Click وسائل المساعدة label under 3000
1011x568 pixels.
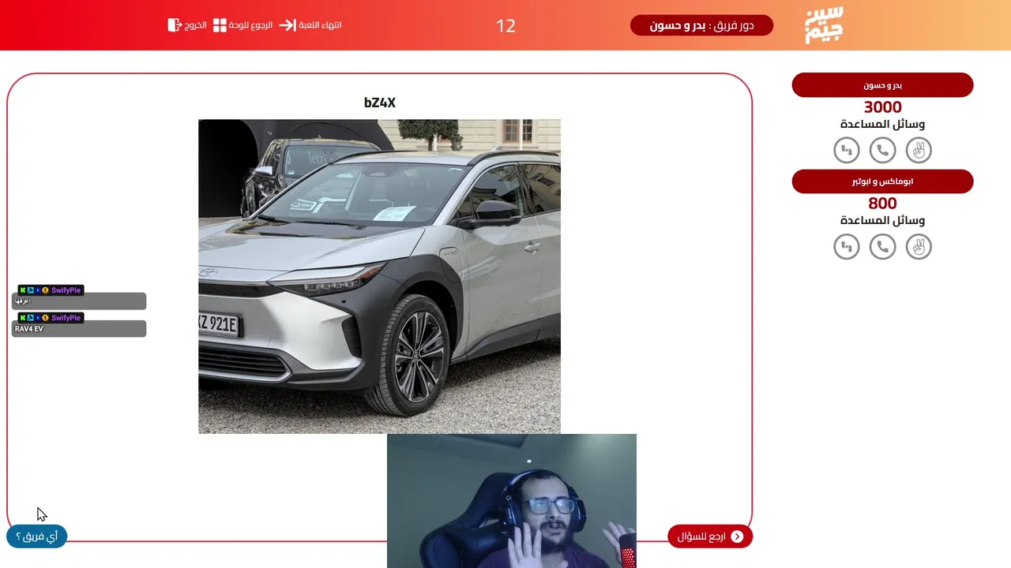[882, 125]
